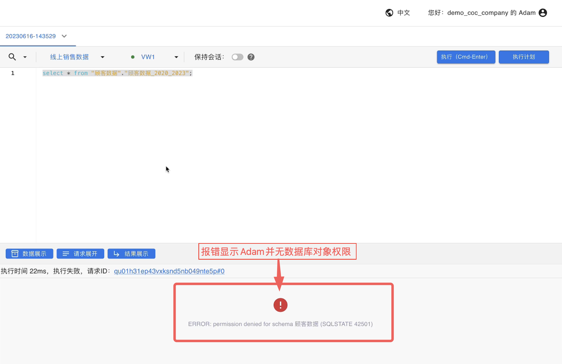
Task: Open the request ID link qu01h31ep43vxksnd5nb049nte5p#0
Action: click(169, 271)
